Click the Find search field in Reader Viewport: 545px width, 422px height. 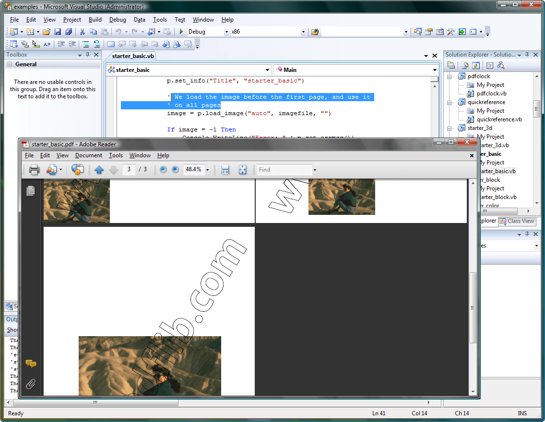coord(284,170)
